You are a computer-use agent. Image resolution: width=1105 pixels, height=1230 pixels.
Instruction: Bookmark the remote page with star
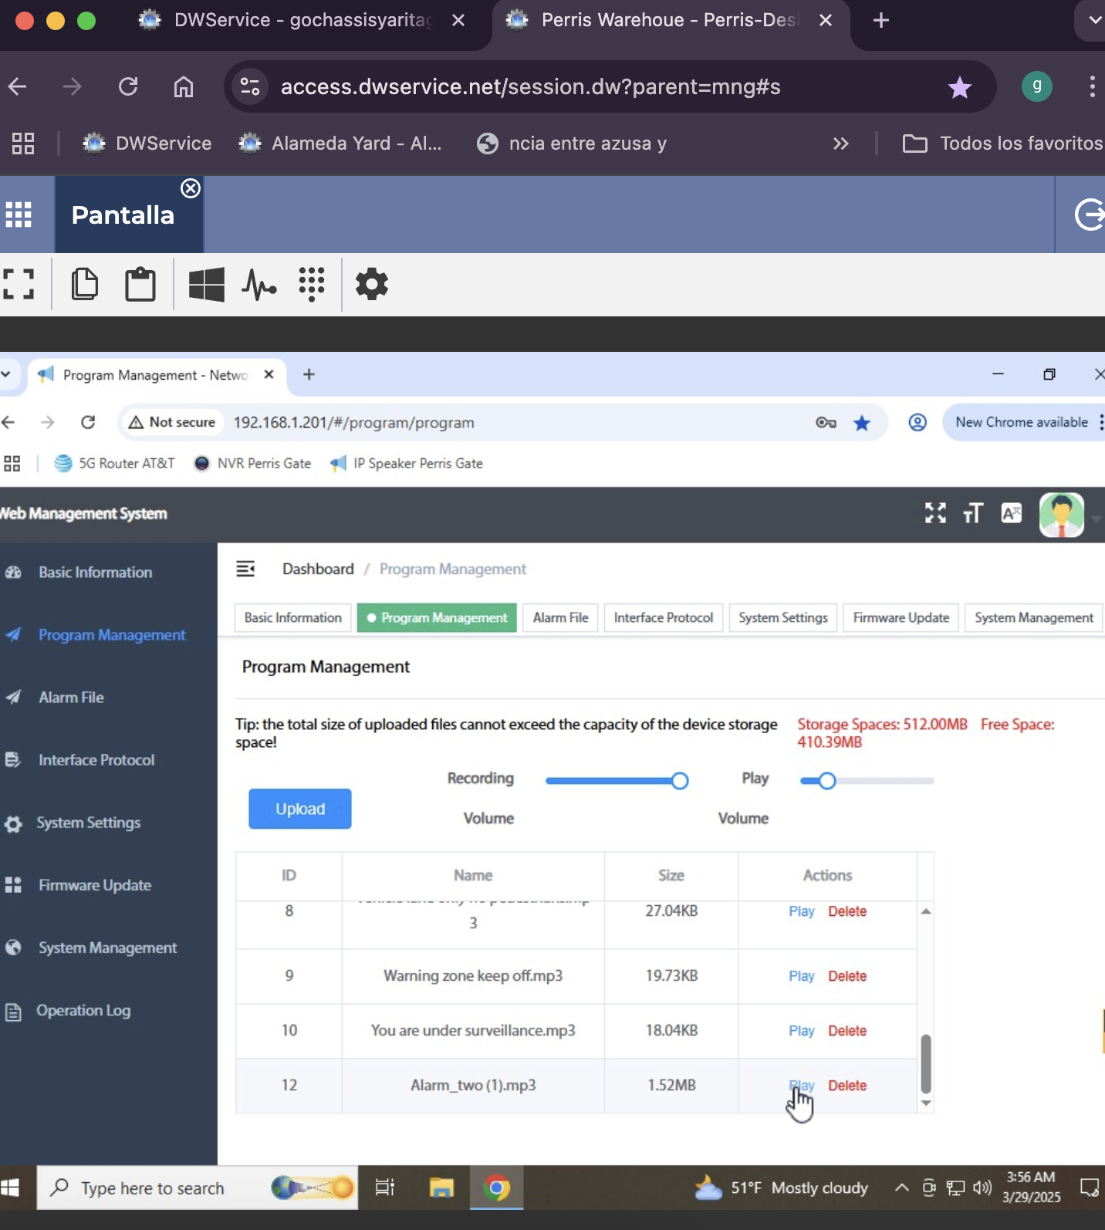[x=862, y=422]
